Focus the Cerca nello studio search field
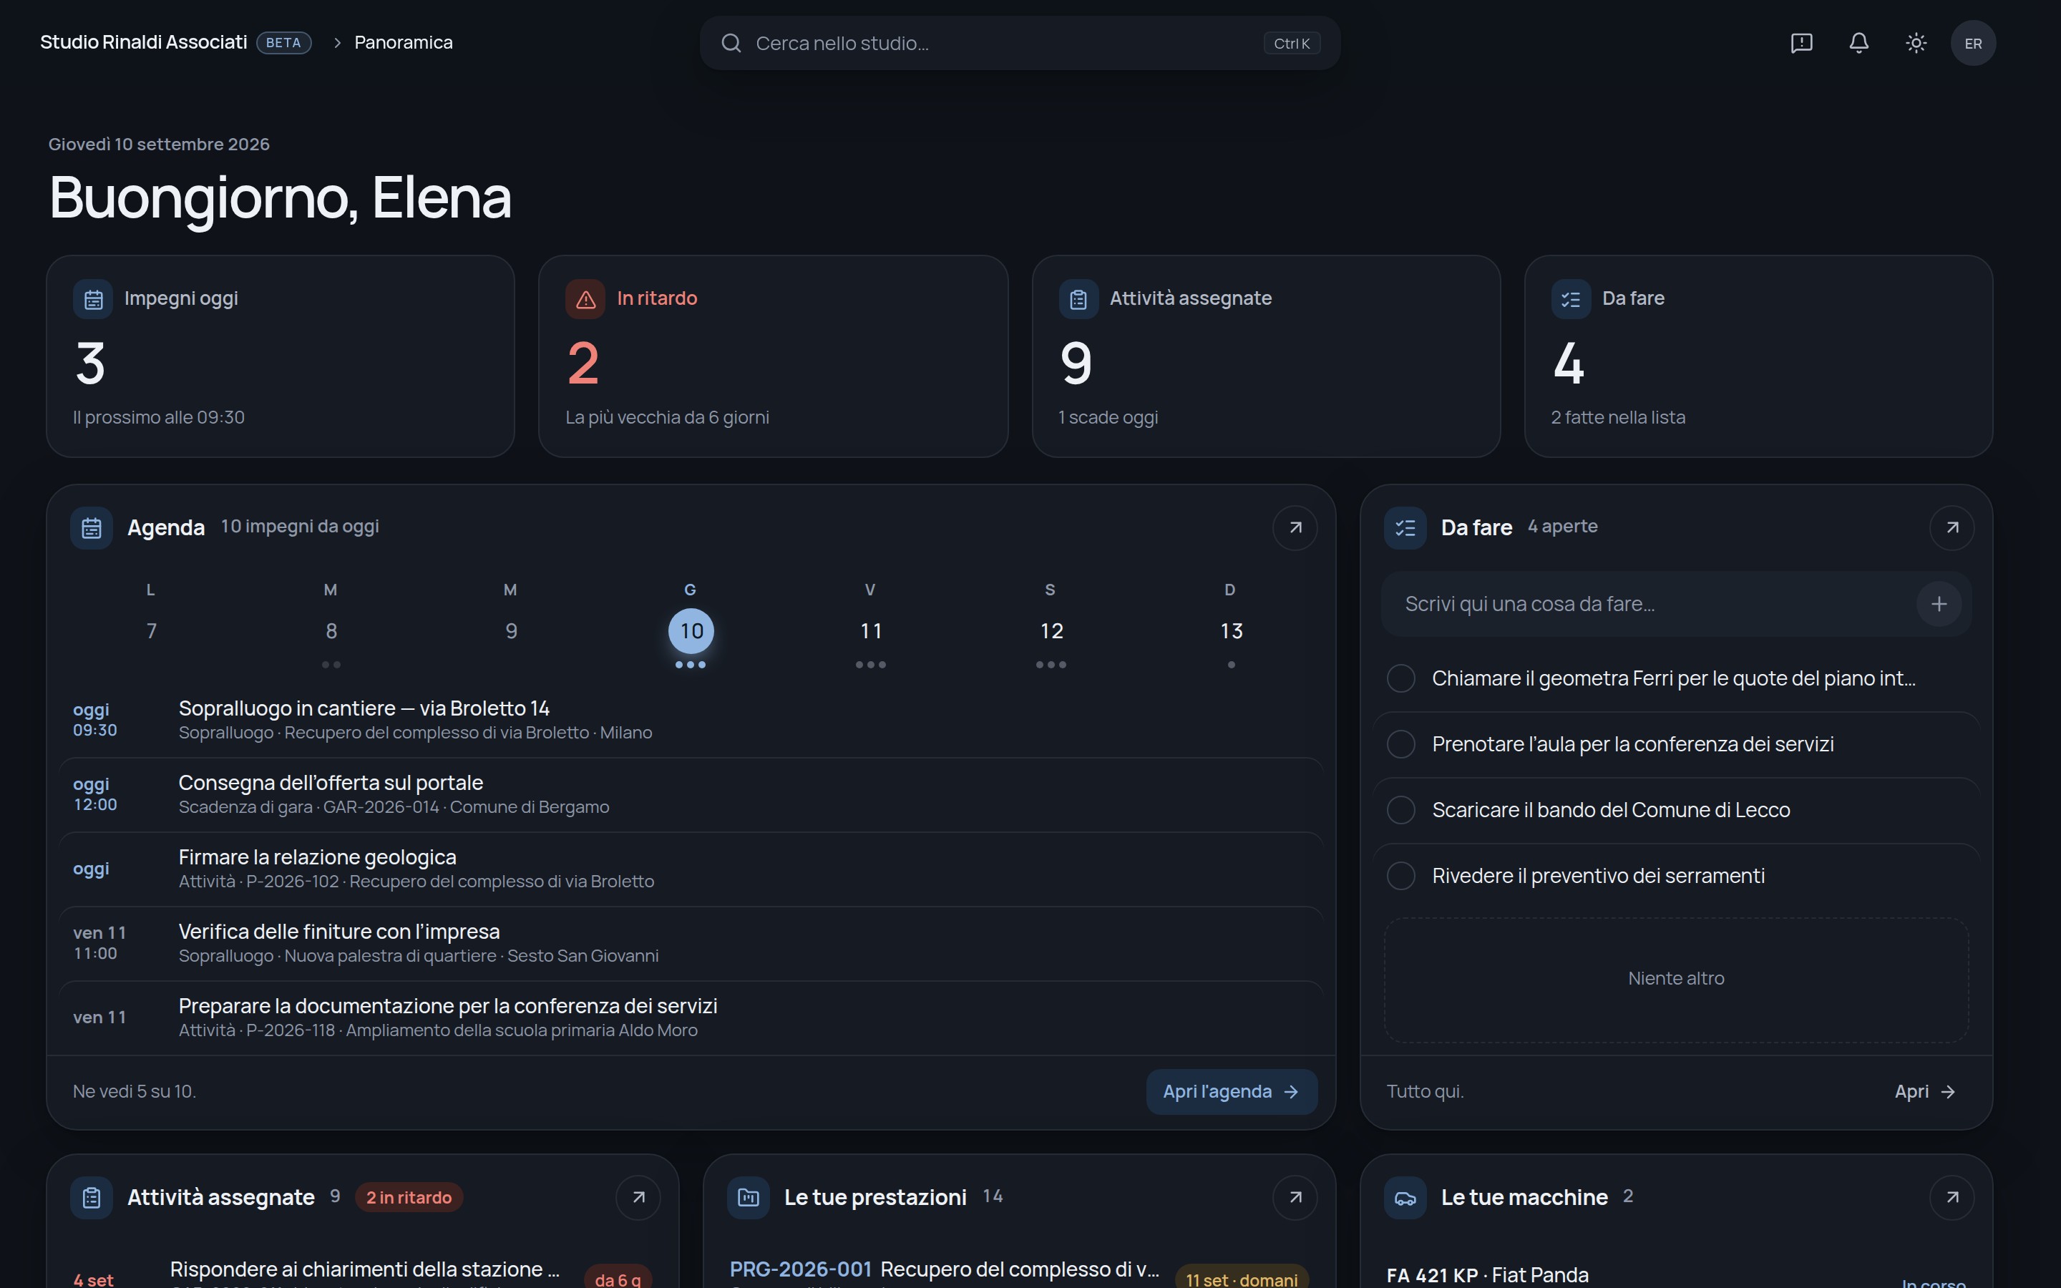 [1020, 44]
